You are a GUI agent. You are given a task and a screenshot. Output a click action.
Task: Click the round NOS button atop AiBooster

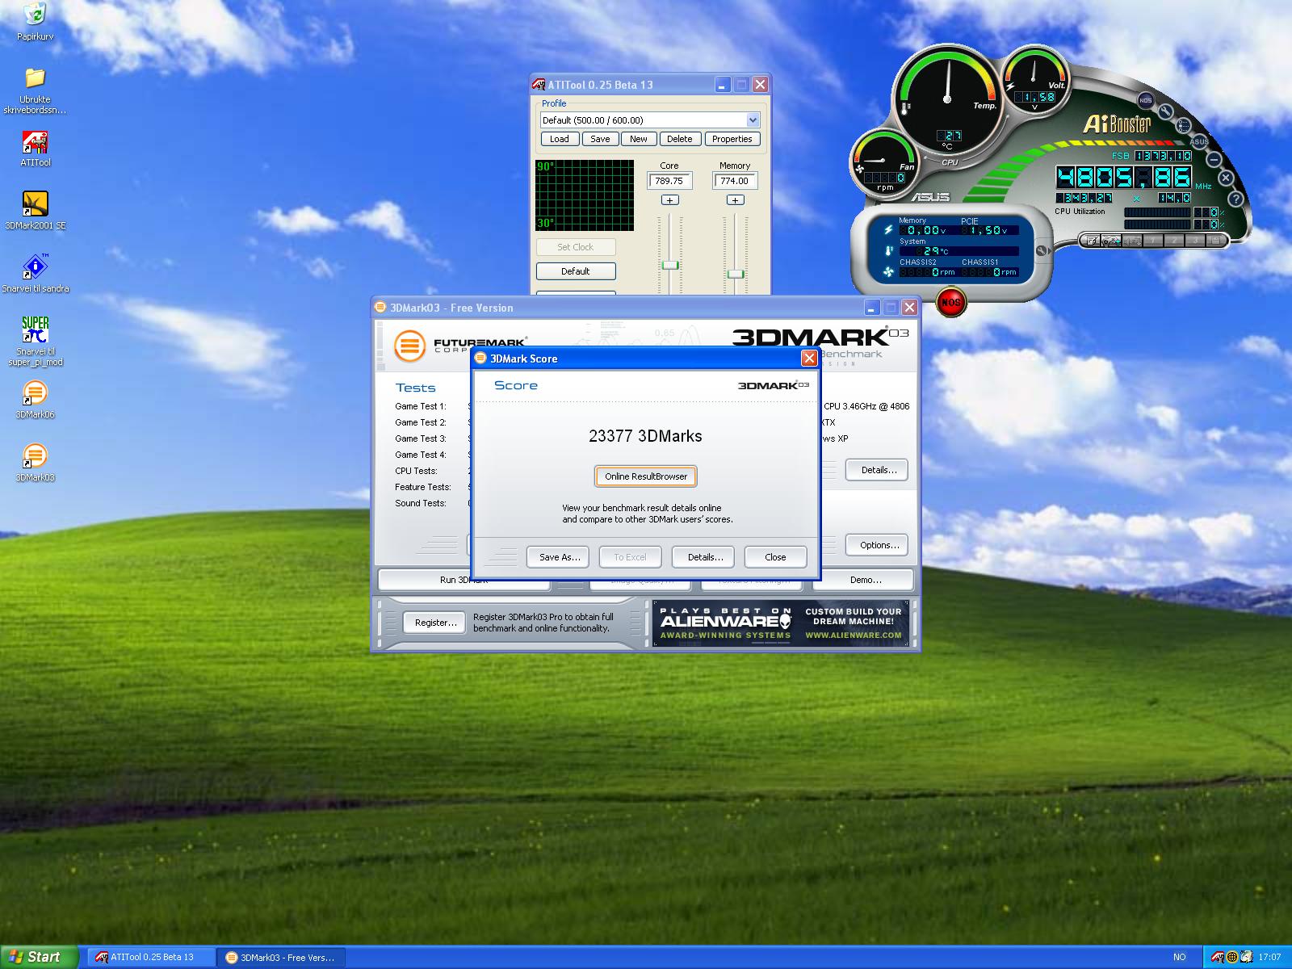click(1145, 100)
